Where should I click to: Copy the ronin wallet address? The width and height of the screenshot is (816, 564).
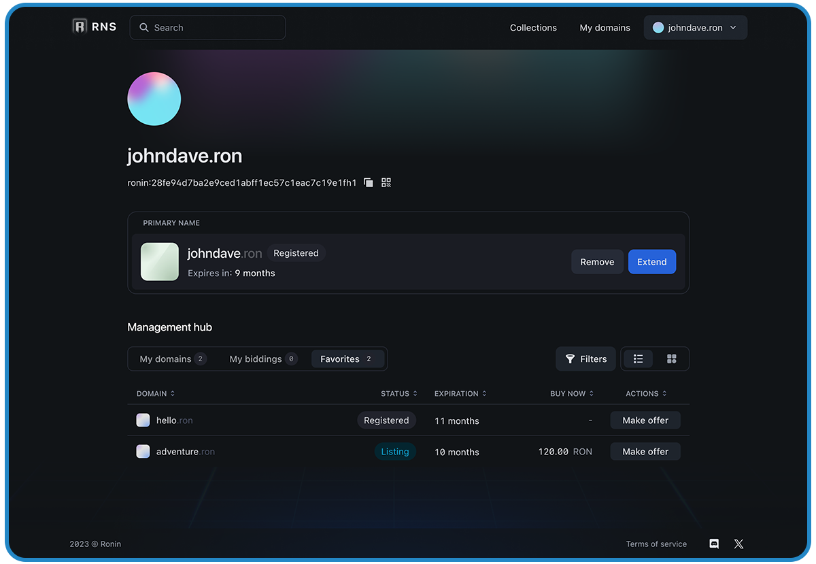point(369,182)
